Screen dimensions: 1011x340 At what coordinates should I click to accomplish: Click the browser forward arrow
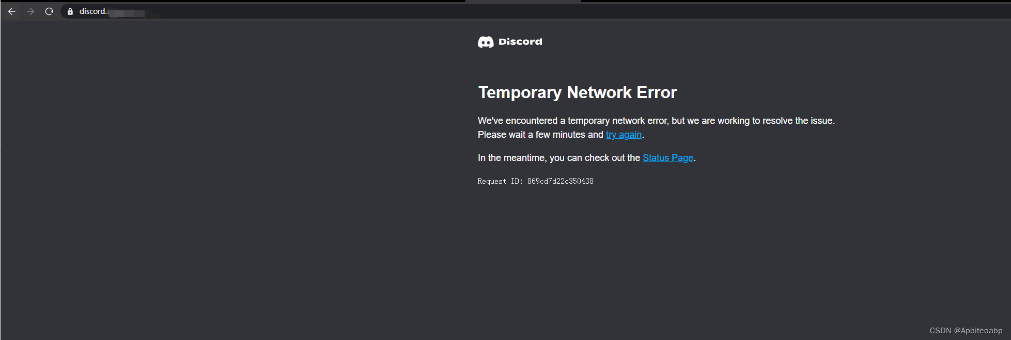tap(30, 11)
